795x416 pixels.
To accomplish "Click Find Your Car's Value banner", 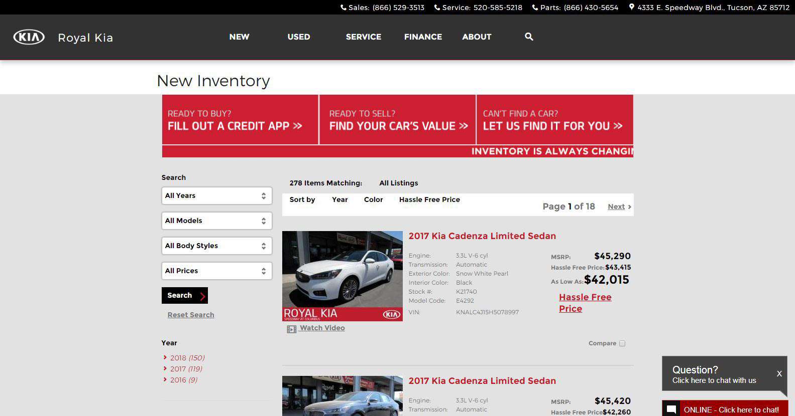I will click(398, 120).
